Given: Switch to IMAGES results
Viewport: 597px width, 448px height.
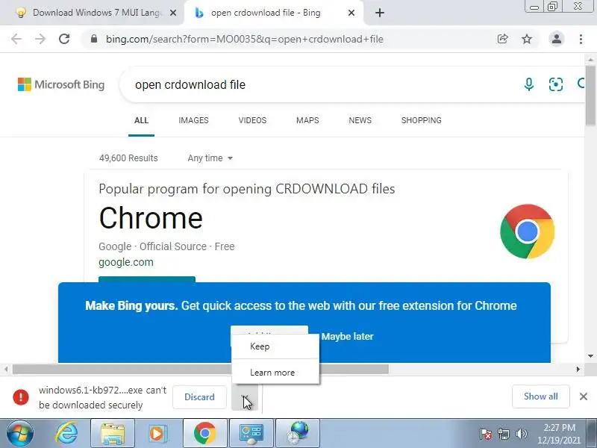Looking at the screenshot, I should point(193,120).
